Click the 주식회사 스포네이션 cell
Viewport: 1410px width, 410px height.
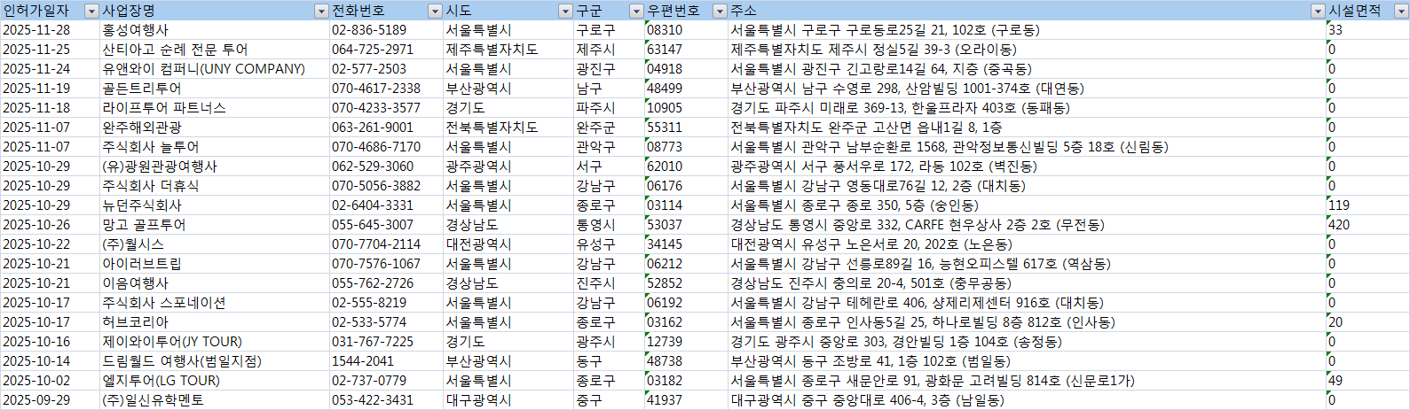[x=214, y=303]
